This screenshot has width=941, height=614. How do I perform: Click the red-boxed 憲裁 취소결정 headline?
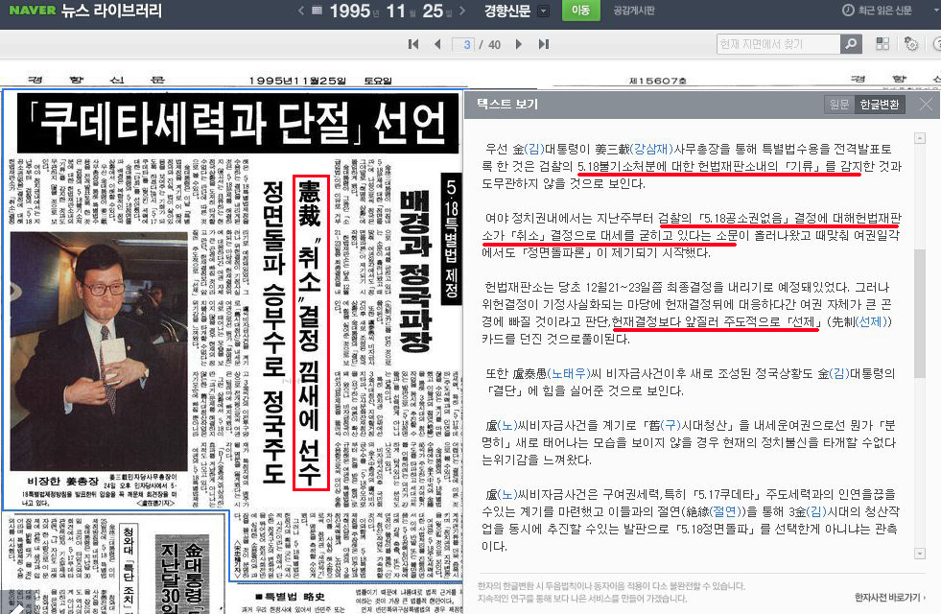[x=310, y=332]
